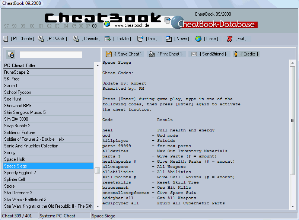299x220 pixels.
Task: Open the [ Info ] menu item
Action: click(152, 39)
